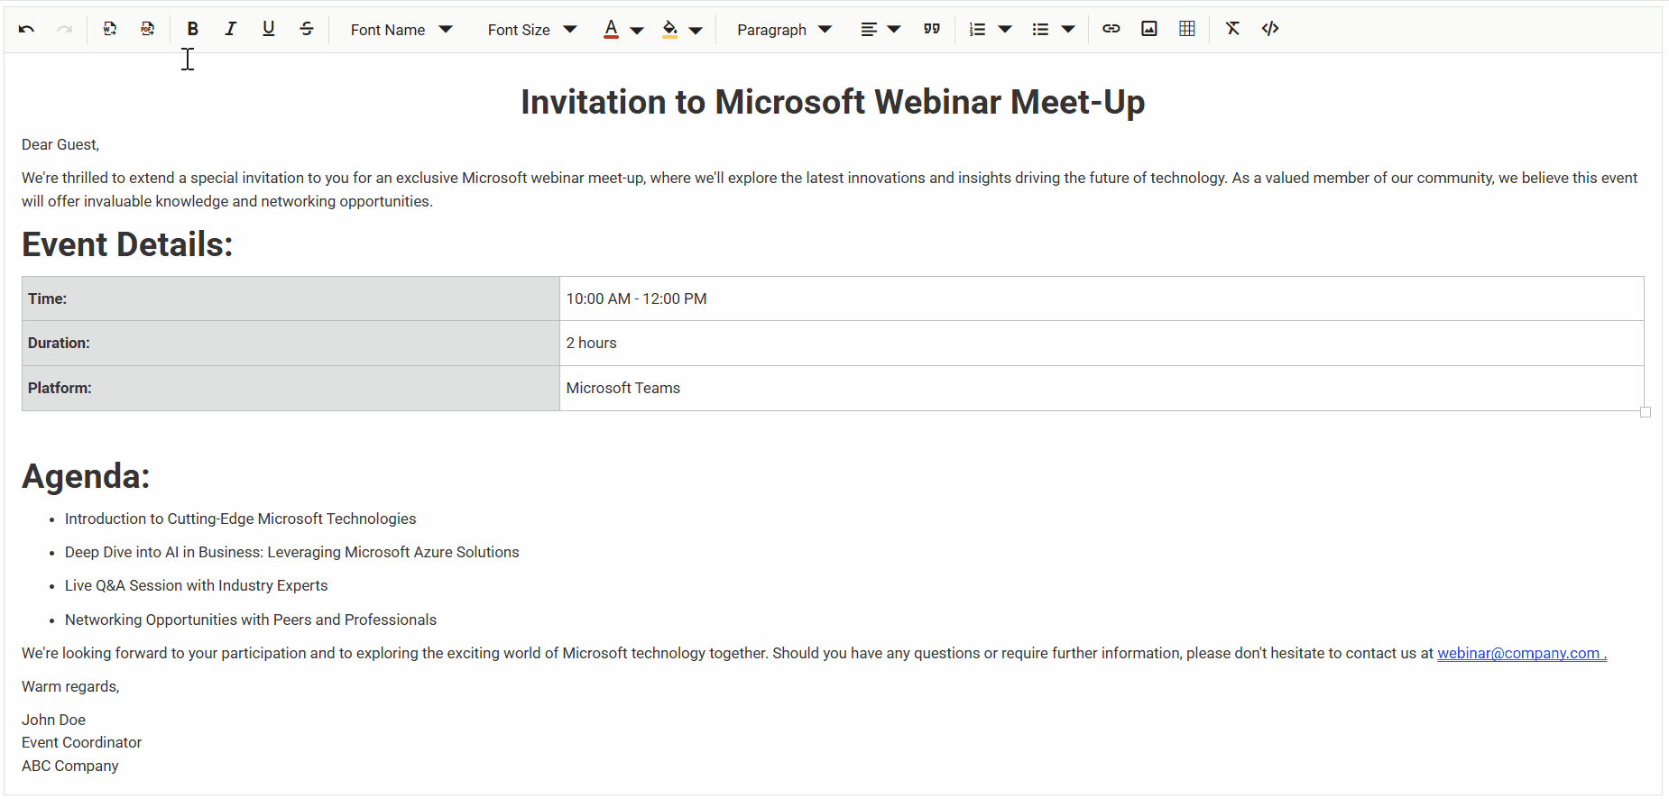
Task: Click the 'Platform:' table cell
Action: click(x=290, y=388)
